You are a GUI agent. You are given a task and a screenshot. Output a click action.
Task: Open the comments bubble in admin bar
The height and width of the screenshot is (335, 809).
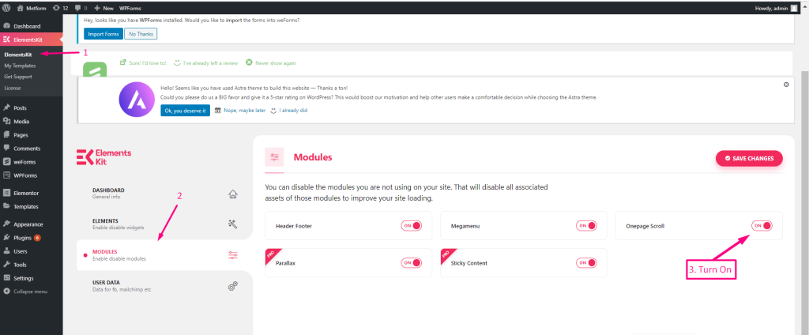[81, 8]
